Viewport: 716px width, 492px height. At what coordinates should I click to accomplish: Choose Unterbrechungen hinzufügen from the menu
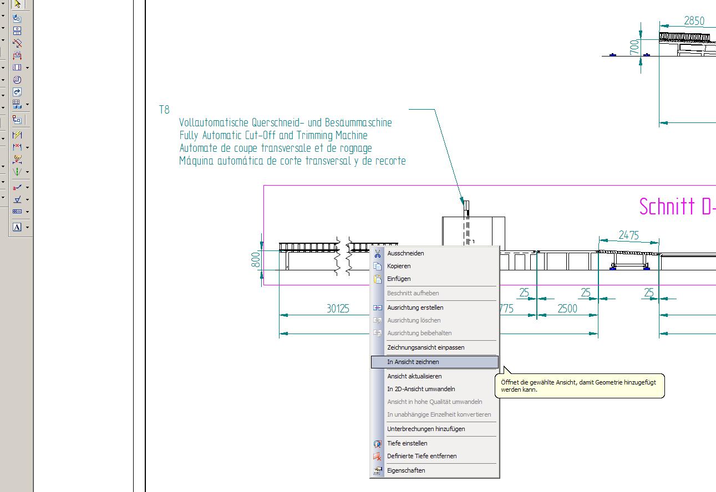pos(435,429)
